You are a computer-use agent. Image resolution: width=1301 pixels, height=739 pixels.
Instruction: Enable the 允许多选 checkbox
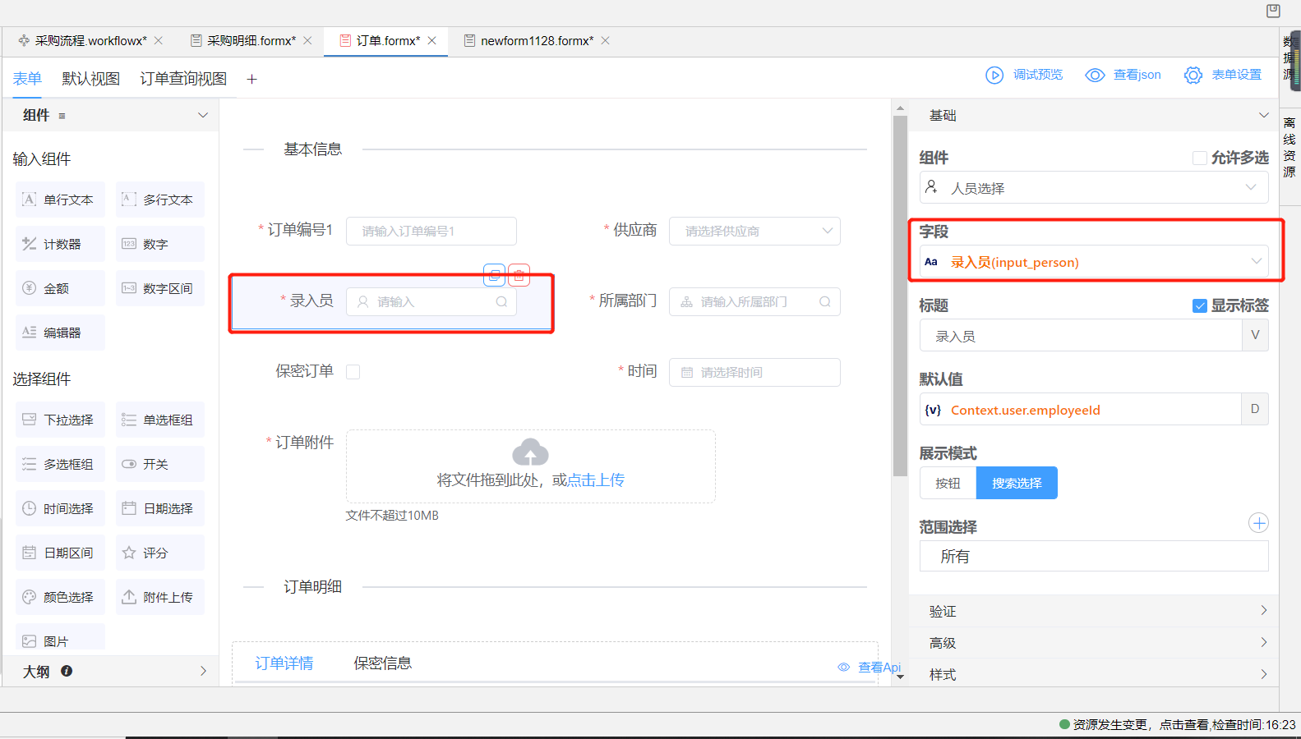click(1200, 158)
